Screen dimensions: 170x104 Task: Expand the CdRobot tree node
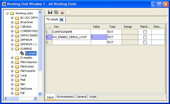(12, 27)
